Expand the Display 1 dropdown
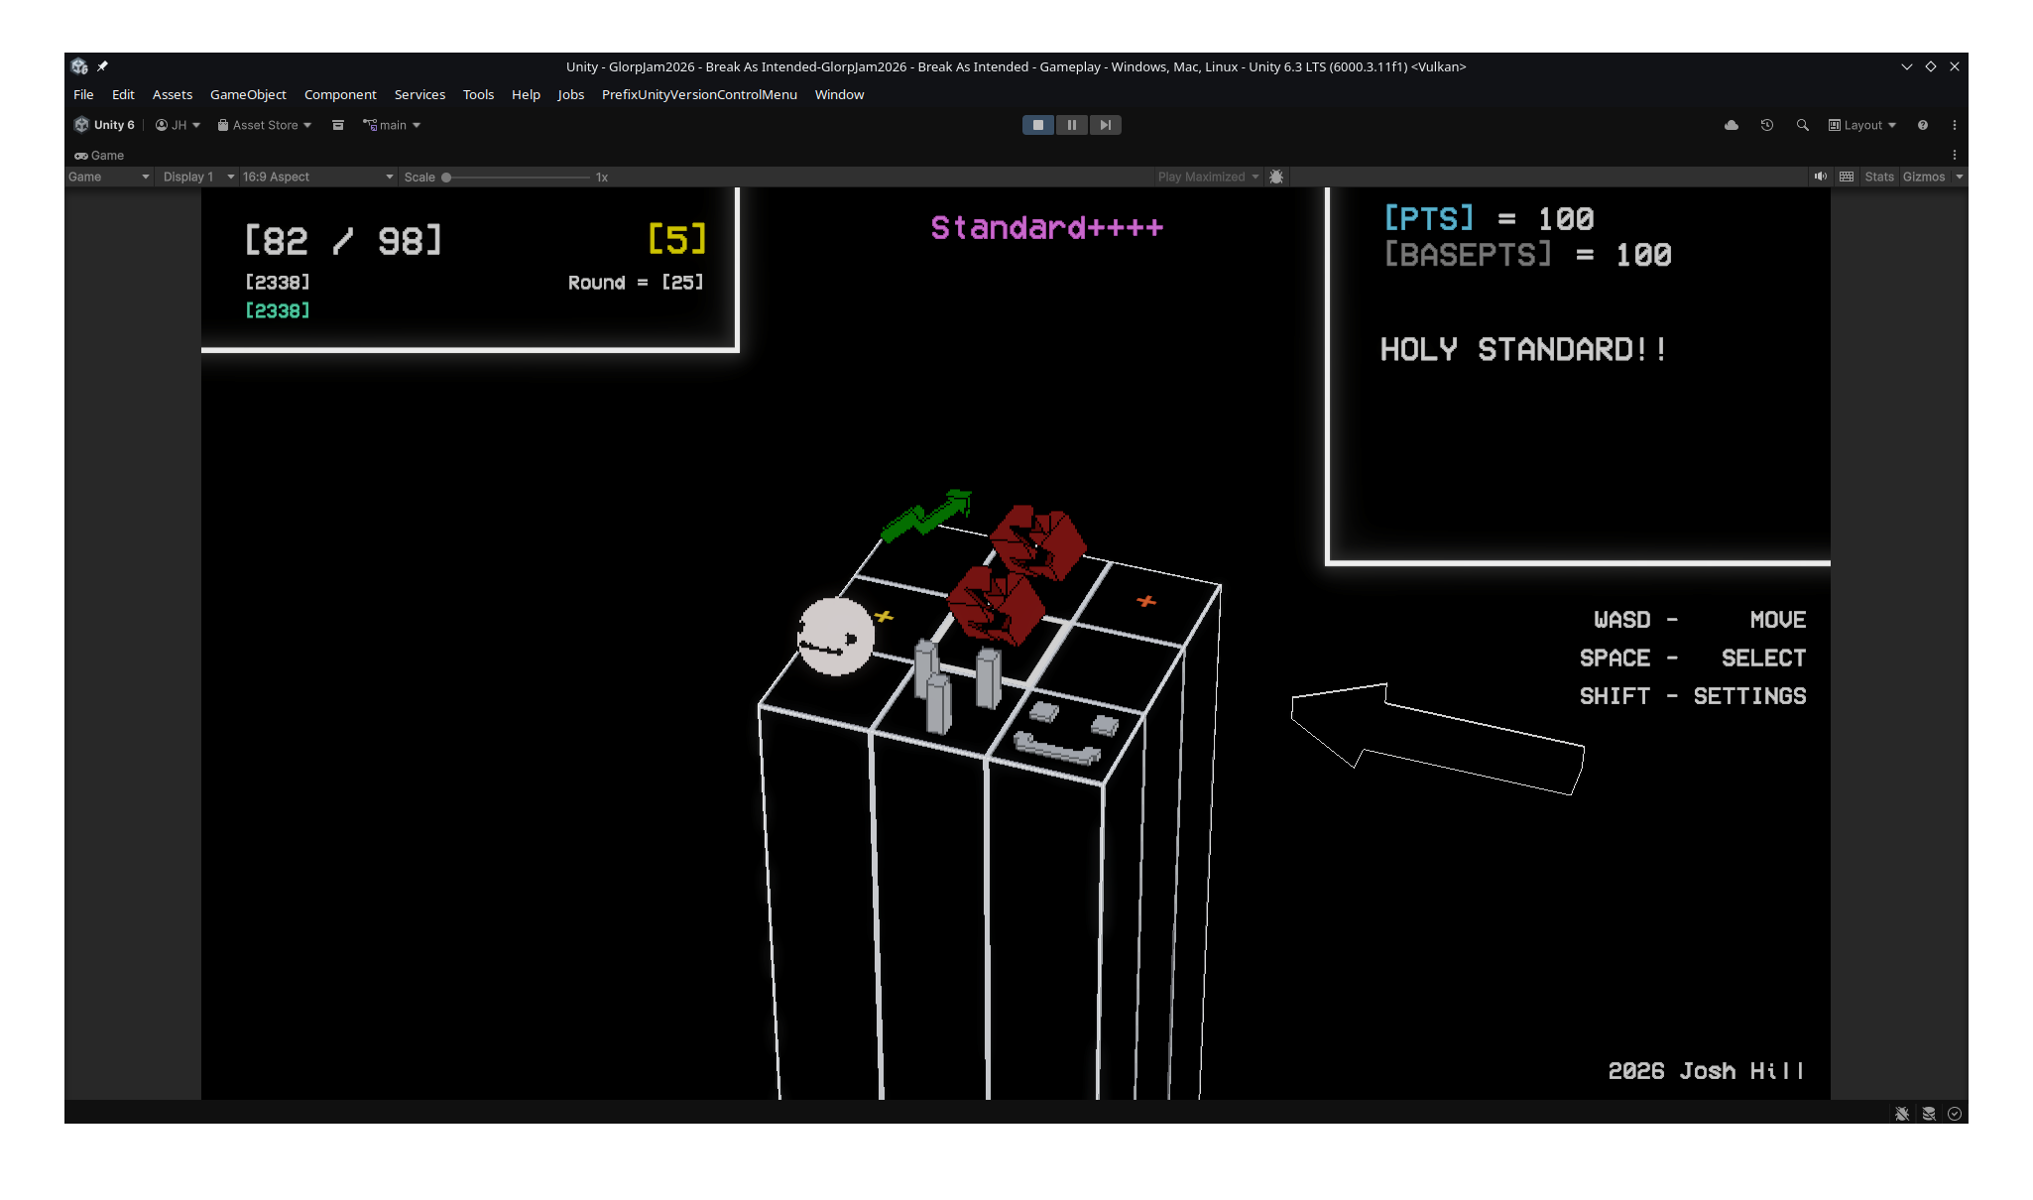This screenshot has width=2033, height=1200. (x=198, y=177)
